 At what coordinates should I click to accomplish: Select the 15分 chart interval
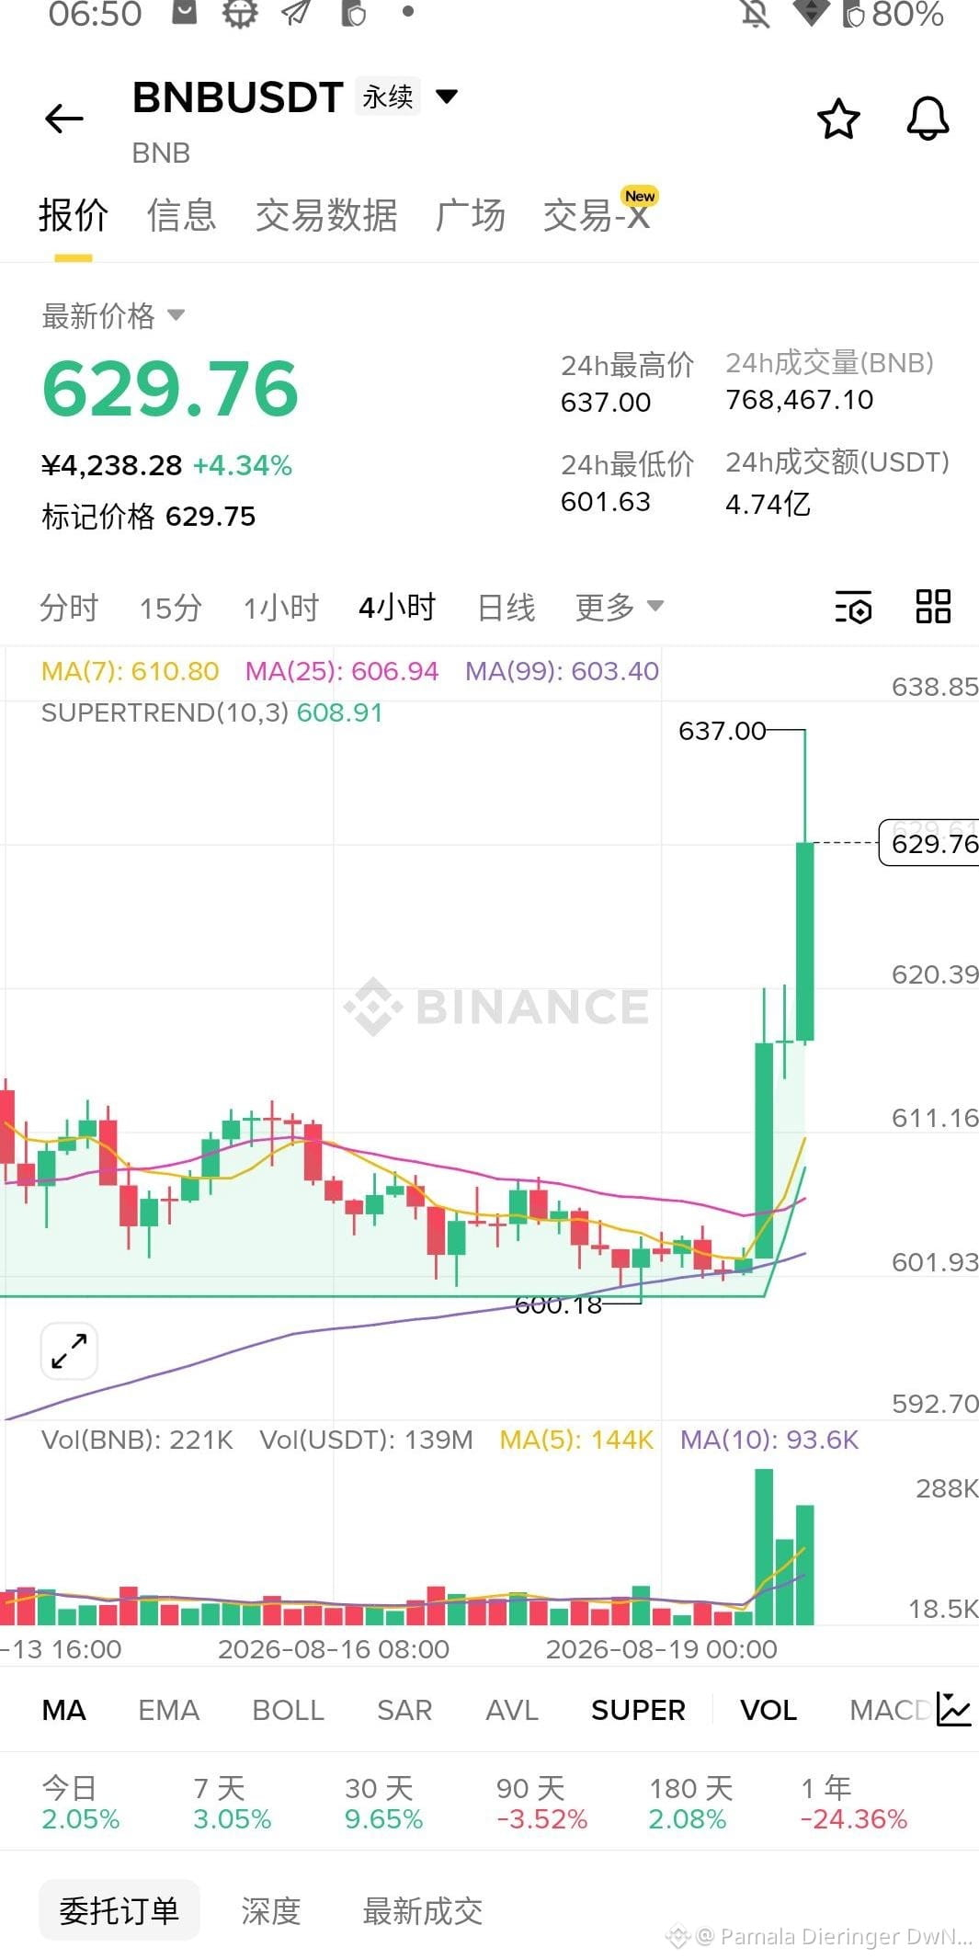170,608
